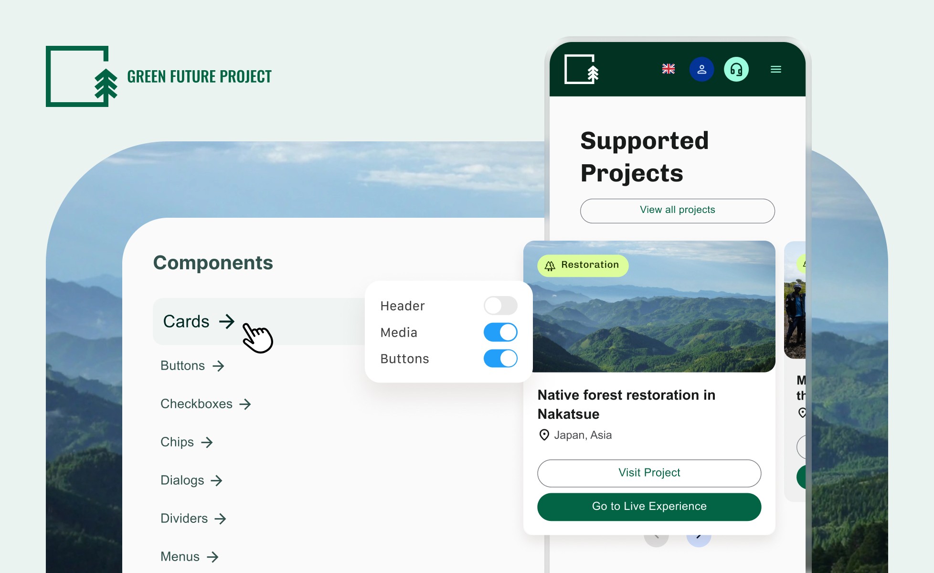Click the GREEN FUTURE PROJECT wordmark
Viewport: 934px width, 573px height.
[199, 76]
